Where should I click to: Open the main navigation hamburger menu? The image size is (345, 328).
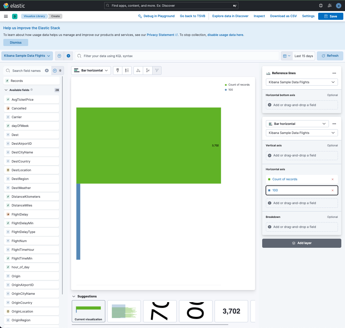point(6,16)
